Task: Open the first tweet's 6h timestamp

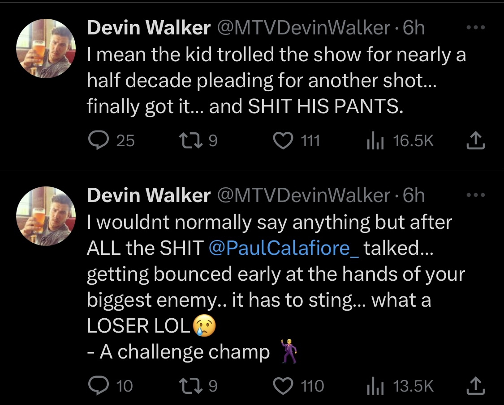Action: coord(414,28)
